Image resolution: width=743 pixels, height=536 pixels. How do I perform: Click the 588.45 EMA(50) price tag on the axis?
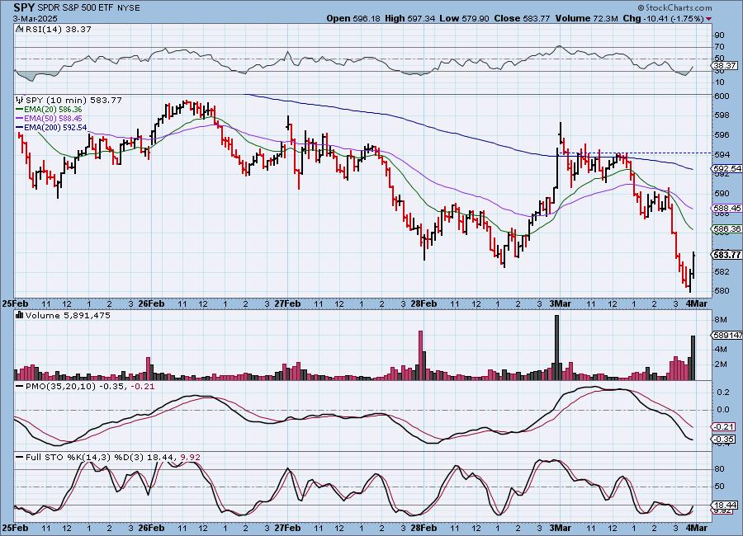point(726,208)
